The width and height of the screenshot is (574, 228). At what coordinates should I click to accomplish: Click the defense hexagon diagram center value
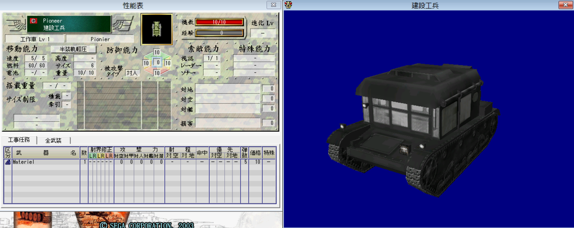tap(158, 62)
